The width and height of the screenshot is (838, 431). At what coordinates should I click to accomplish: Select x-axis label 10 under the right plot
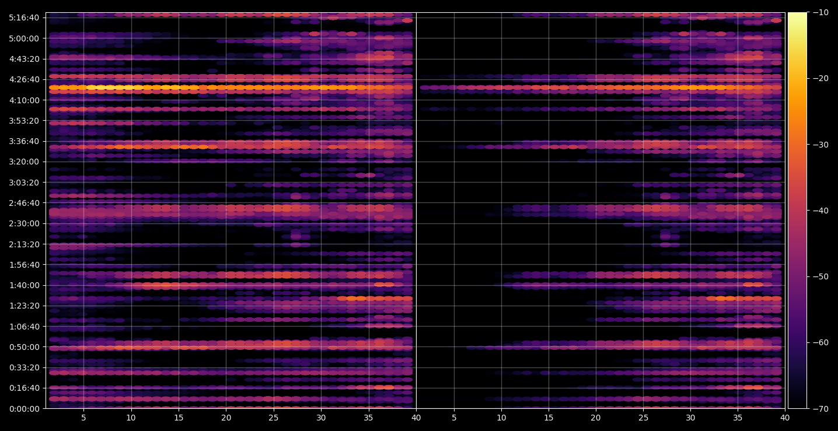coord(501,418)
